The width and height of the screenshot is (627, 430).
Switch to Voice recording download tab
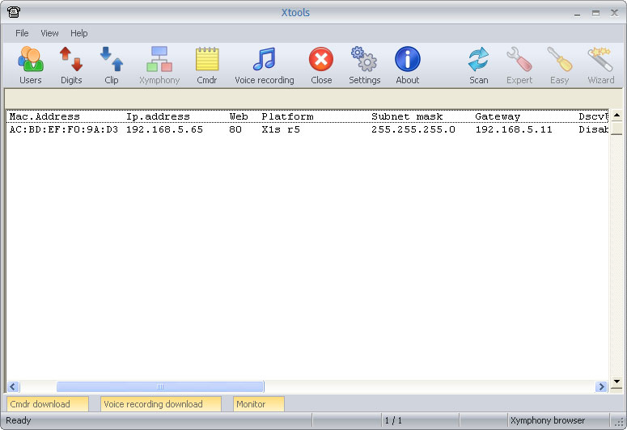click(x=160, y=404)
